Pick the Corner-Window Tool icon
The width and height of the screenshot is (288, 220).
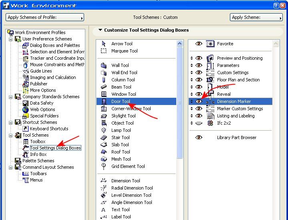click(104, 109)
